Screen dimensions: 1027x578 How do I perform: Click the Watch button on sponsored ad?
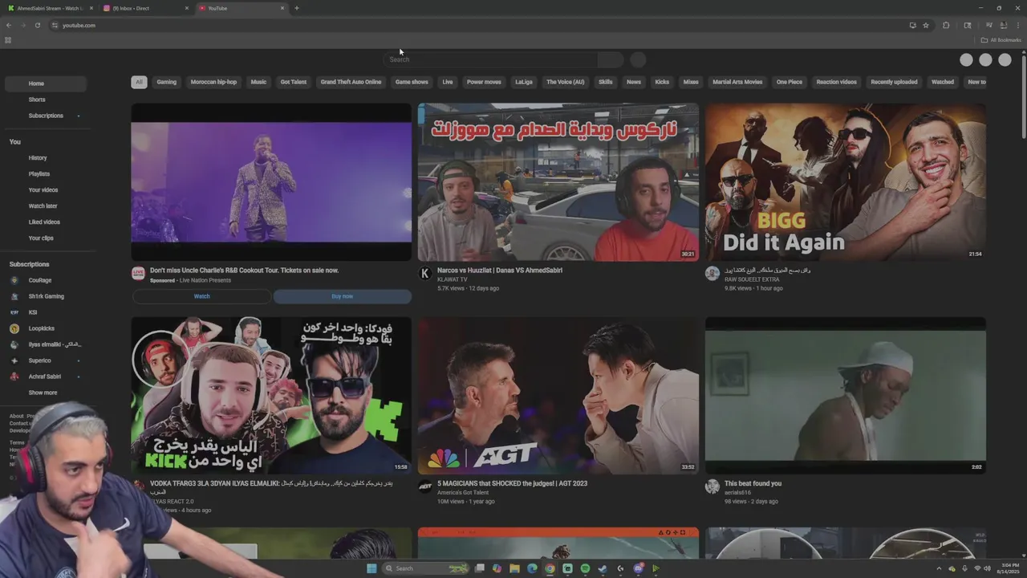pyautogui.click(x=201, y=296)
